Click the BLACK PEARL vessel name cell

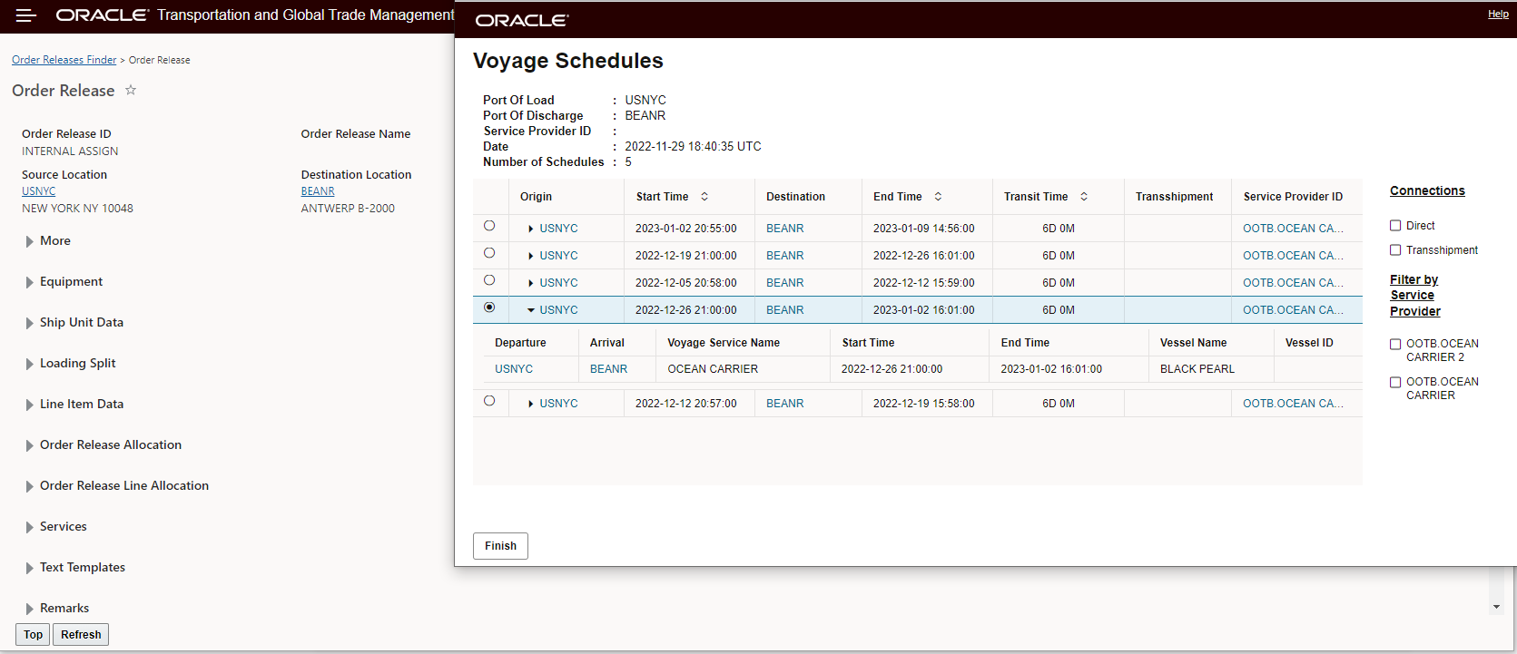1197,369
